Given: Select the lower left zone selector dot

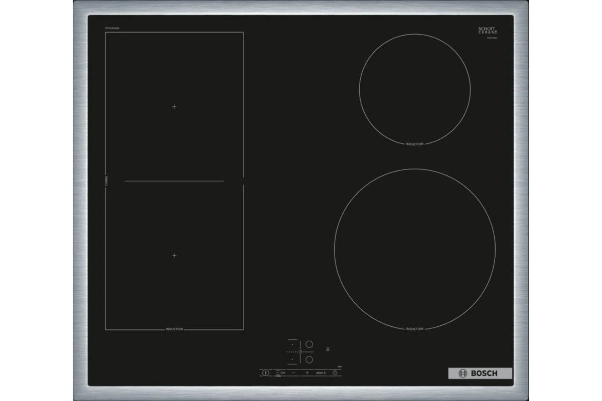Looking at the screenshot, I should (x=292, y=359).
